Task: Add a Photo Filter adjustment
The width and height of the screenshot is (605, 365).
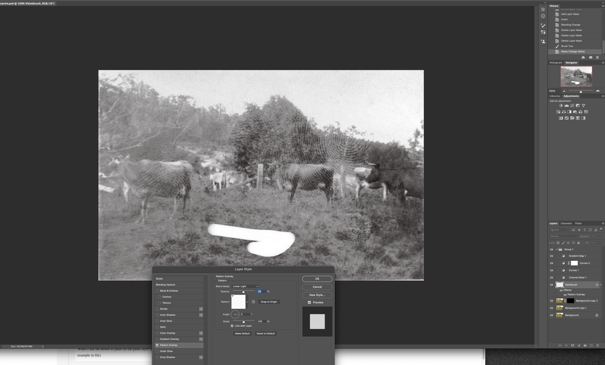Action: (x=575, y=112)
